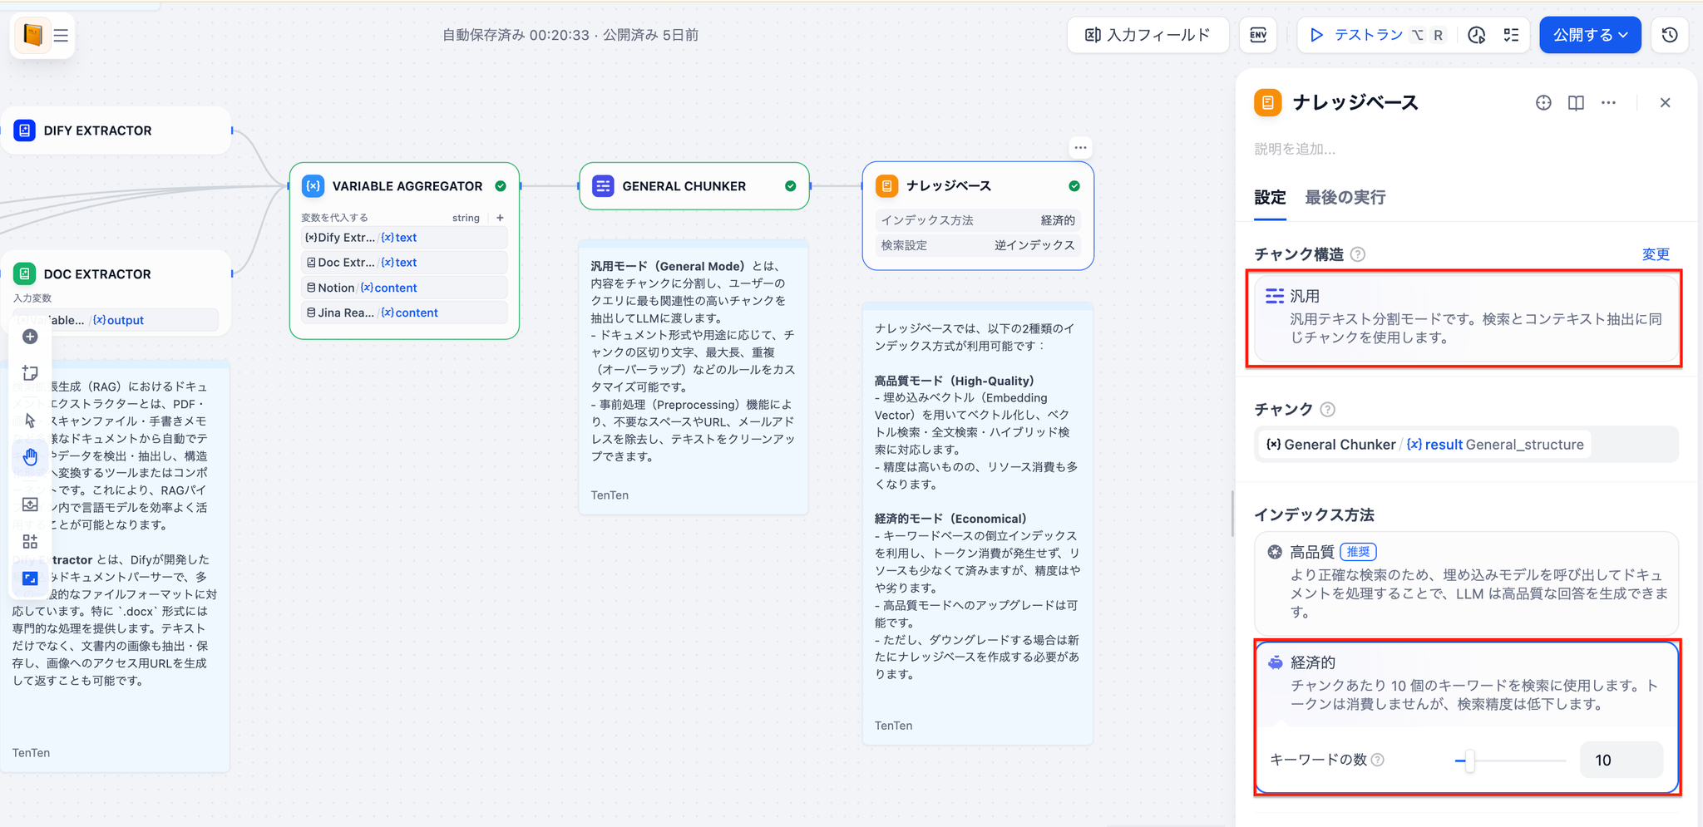Select the 汎用 chunk structure card
Image resolution: width=1703 pixels, height=827 pixels.
(x=1465, y=317)
